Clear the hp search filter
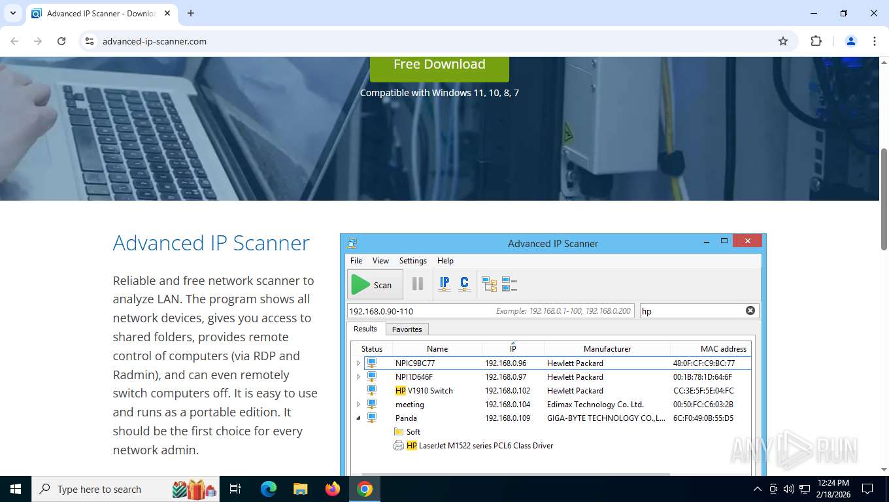The height and width of the screenshot is (502, 889). (x=750, y=310)
